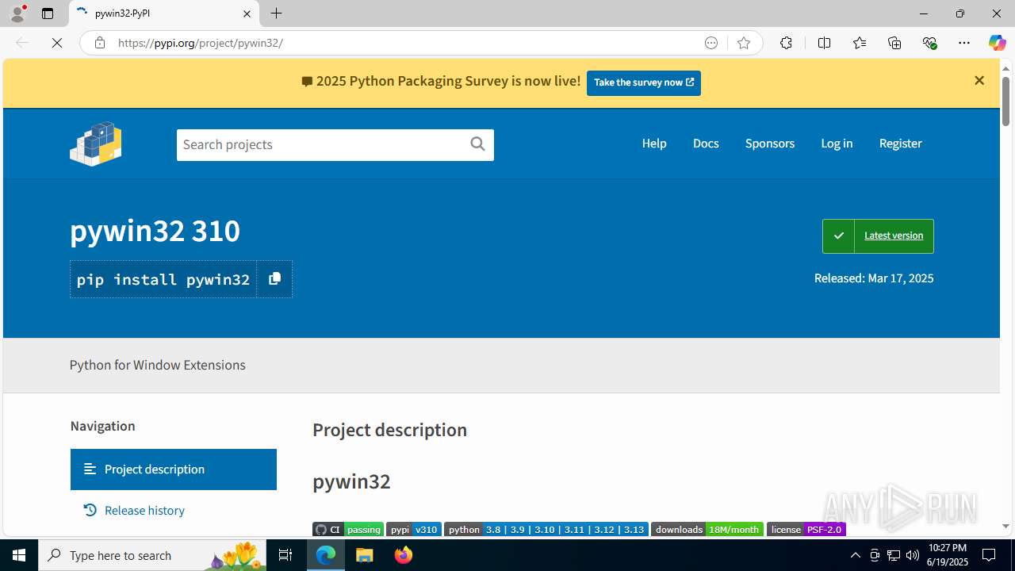Show hidden tray icons
This screenshot has width=1015, height=571.
(x=855, y=555)
